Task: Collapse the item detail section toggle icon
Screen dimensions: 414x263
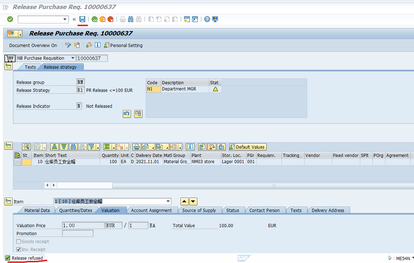Action: (x=8, y=202)
